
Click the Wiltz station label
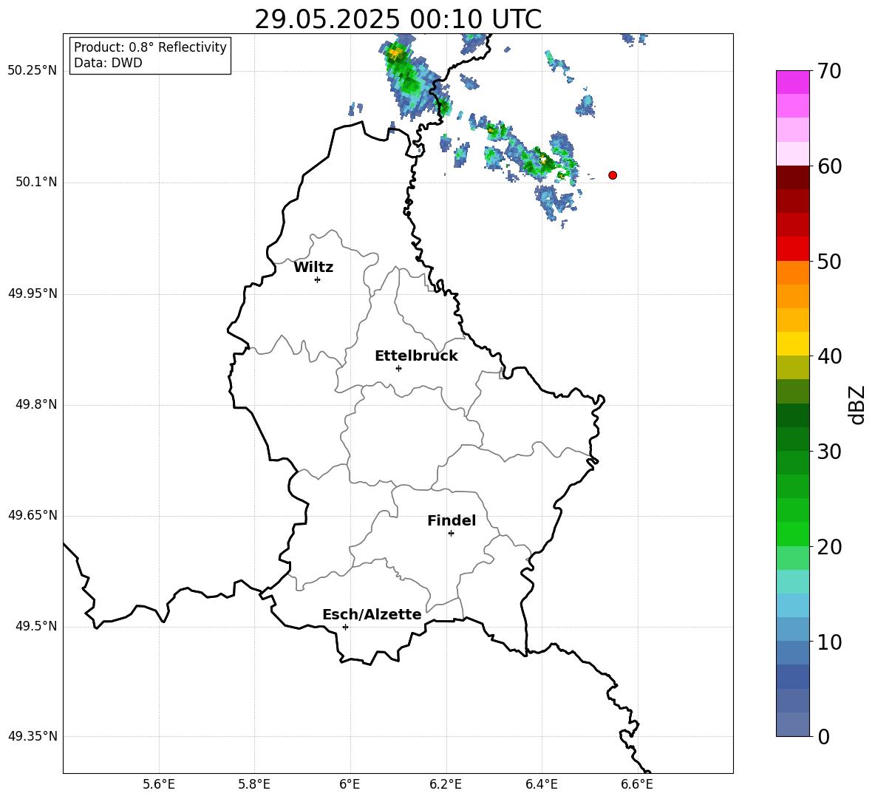tap(313, 268)
